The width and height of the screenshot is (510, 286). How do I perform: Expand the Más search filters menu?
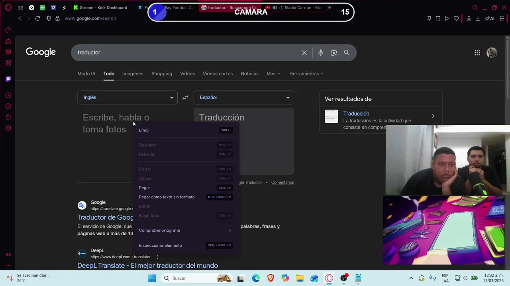[x=273, y=73]
